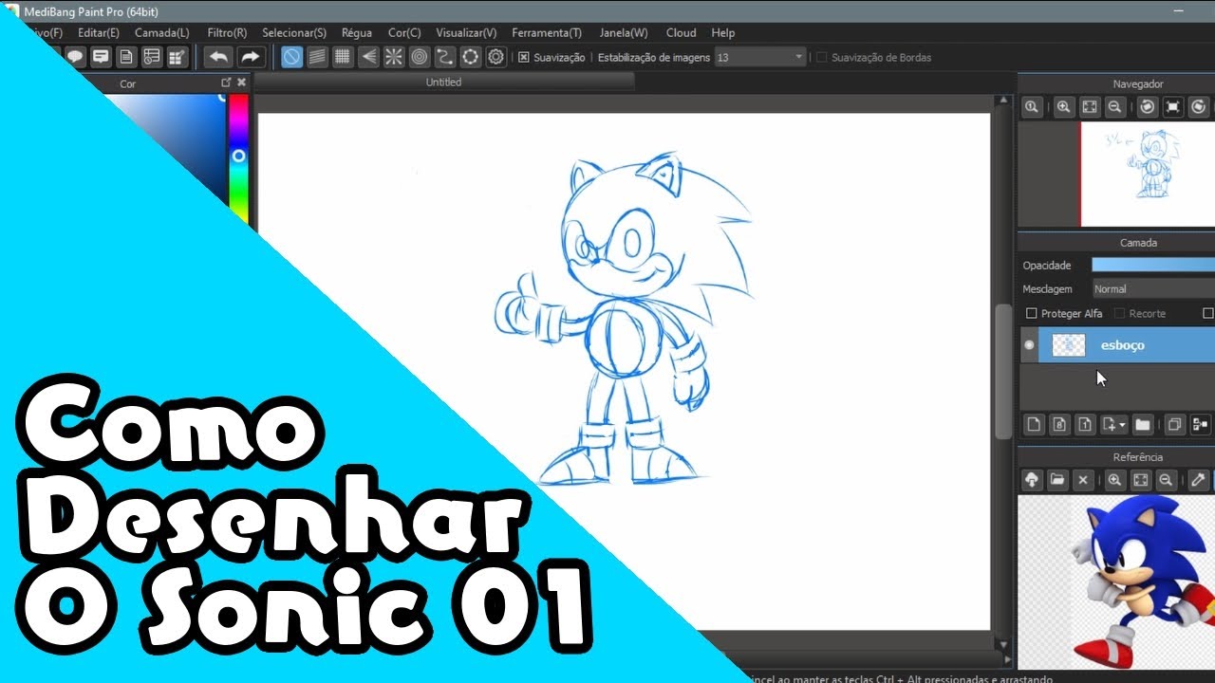
Task: Open the Mesclagem blend mode dropdown
Action: 1153,288
